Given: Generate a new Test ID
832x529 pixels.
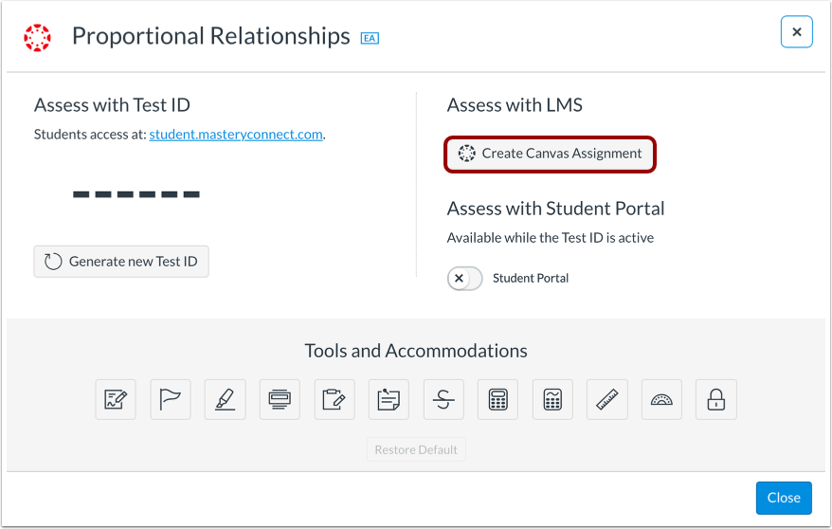Looking at the screenshot, I should pos(121,262).
